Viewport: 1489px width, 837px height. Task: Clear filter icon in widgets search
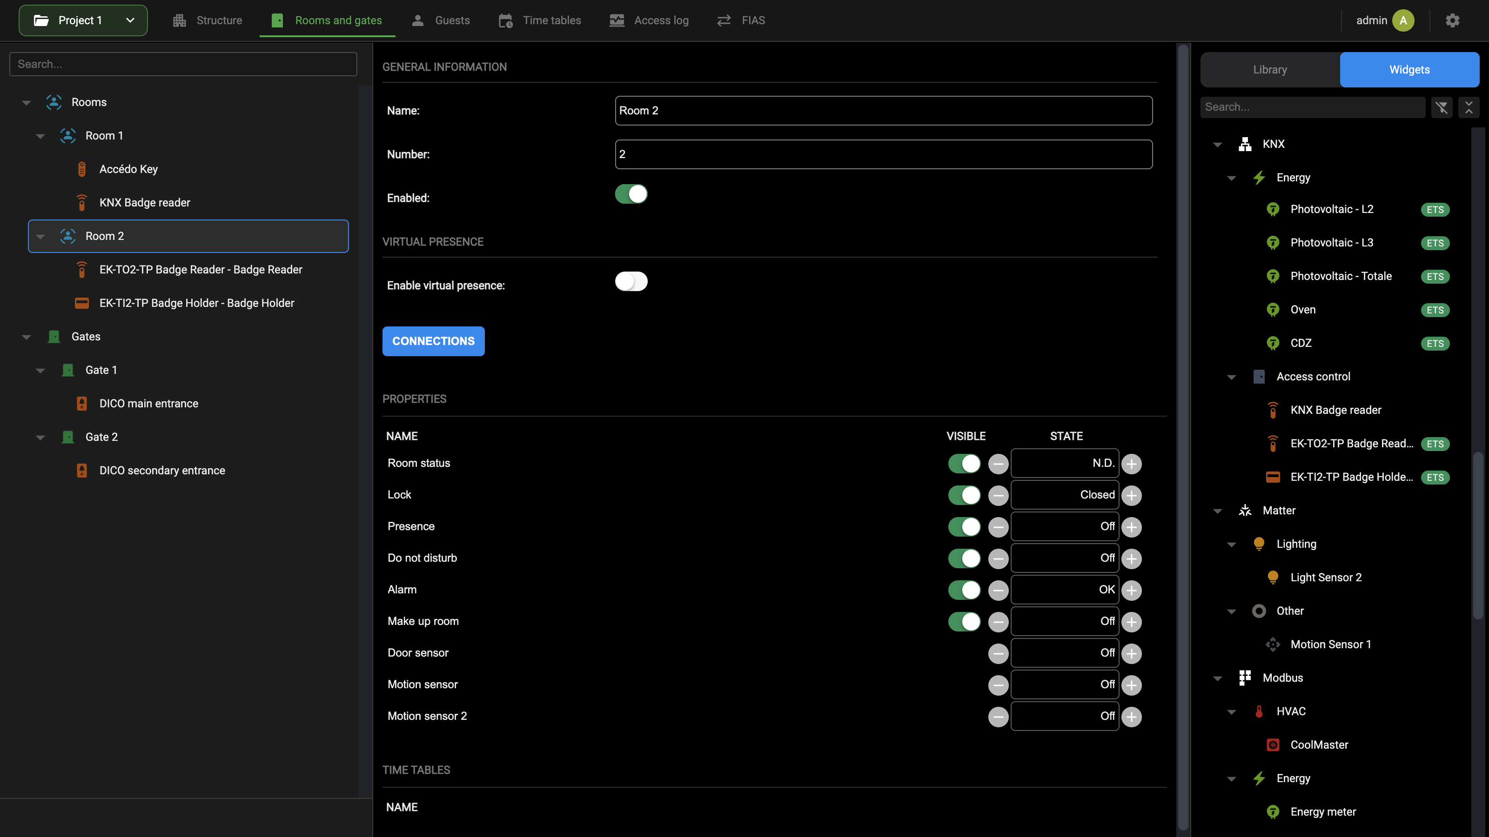click(1442, 107)
